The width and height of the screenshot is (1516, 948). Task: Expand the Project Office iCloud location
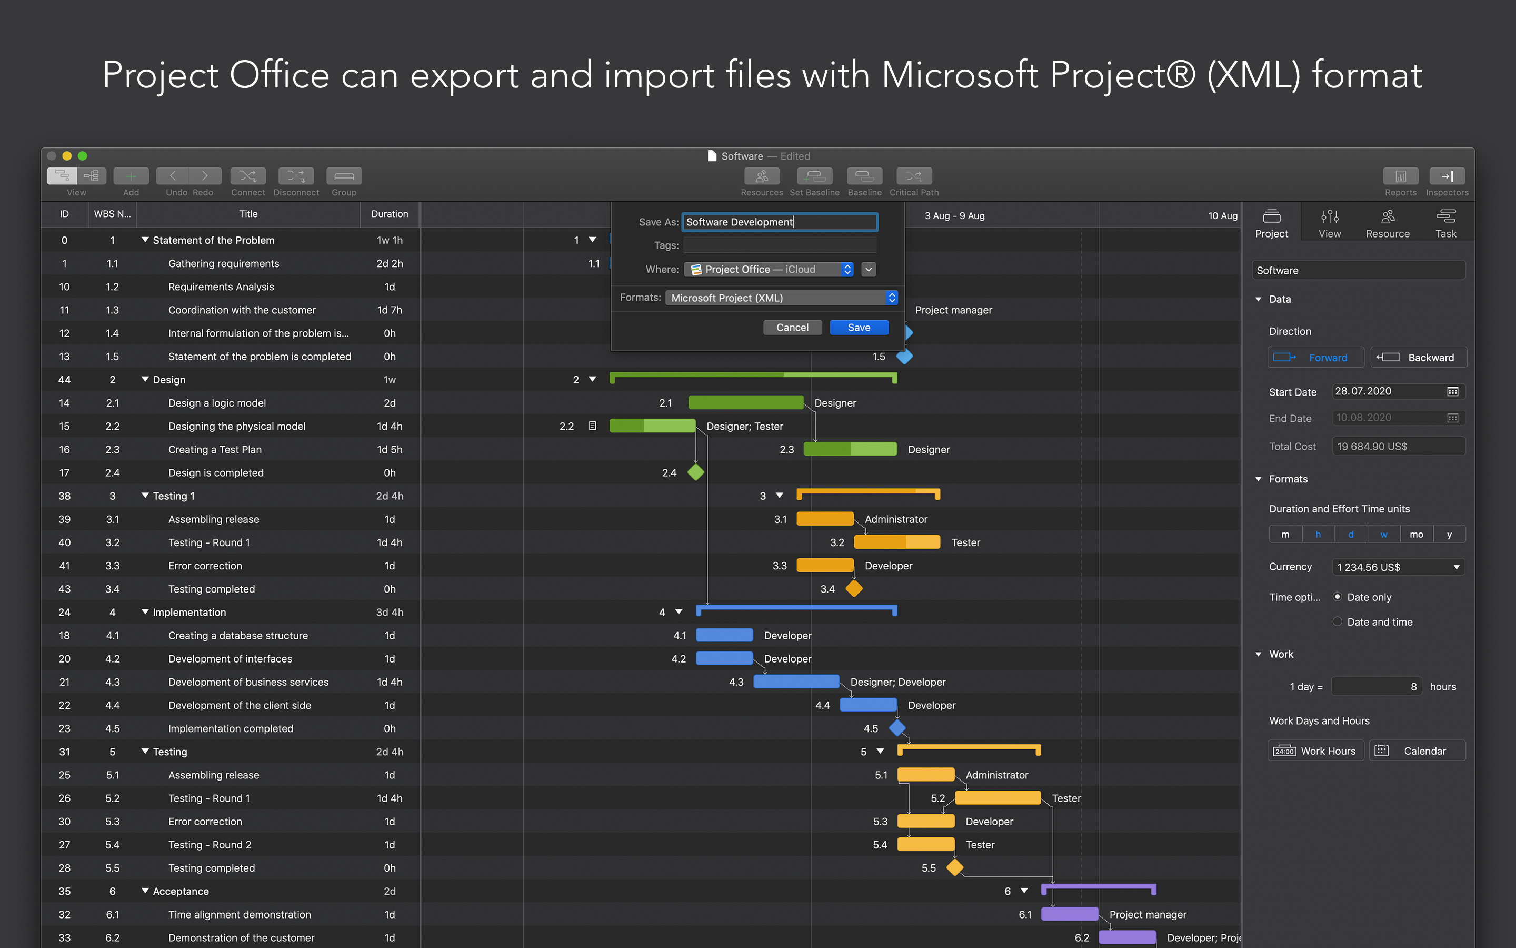pos(869,269)
